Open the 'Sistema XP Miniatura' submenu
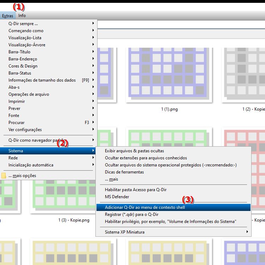The width and height of the screenshot is (265, 265). click(173, 232)
